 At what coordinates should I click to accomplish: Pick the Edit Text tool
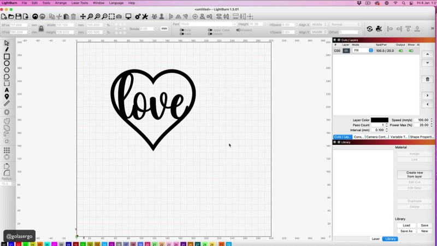pos(7,90)
